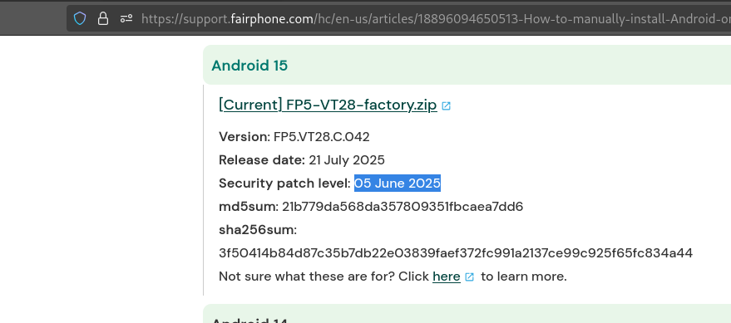This screenshot has width=731, height=323.
Task: Click the padlock site security icon
Action: [102, 18]
